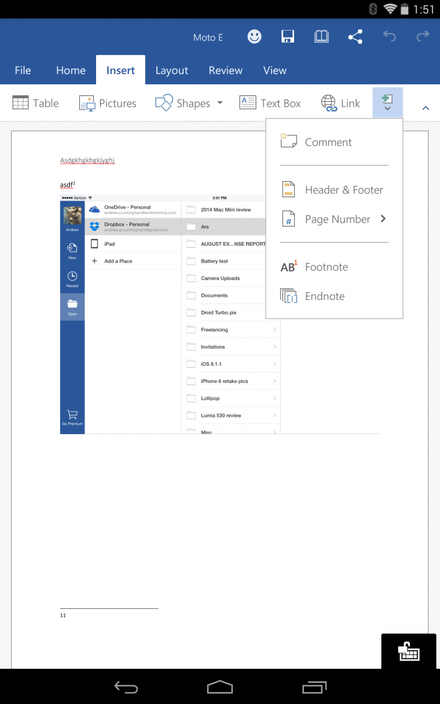Toggle the more insert options button
Image resolution: width=440 pixels, height=704 pixels.
click(387, 103)
